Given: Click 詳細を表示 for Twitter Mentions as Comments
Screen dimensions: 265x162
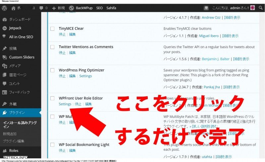Looking at the screenshot, I should click(x=241, y=59).
